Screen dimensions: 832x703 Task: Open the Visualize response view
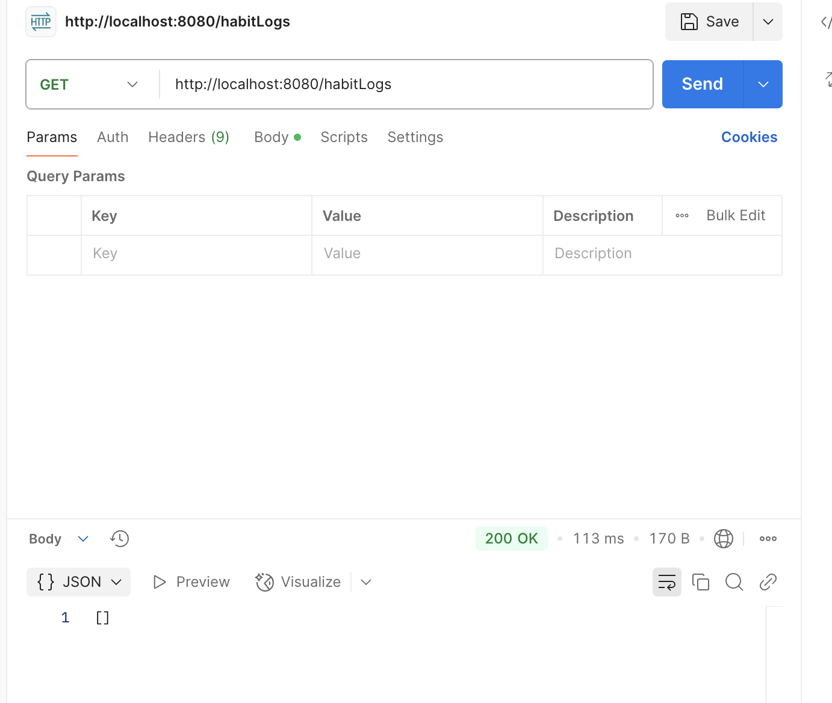click(x=298, y=582)
